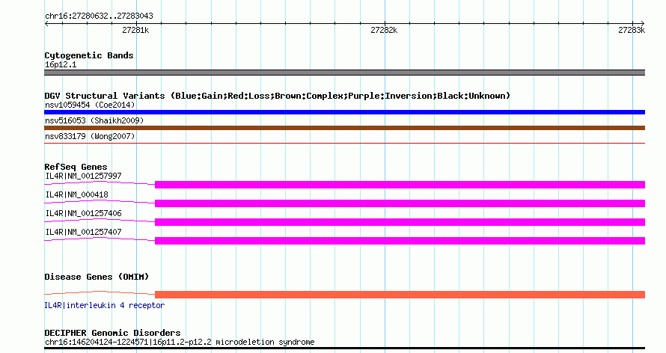Select the DGV Structural Variants track title
The height and width of the screenshot is (353, 666).
pyautogui.click(x=277, y=96)
